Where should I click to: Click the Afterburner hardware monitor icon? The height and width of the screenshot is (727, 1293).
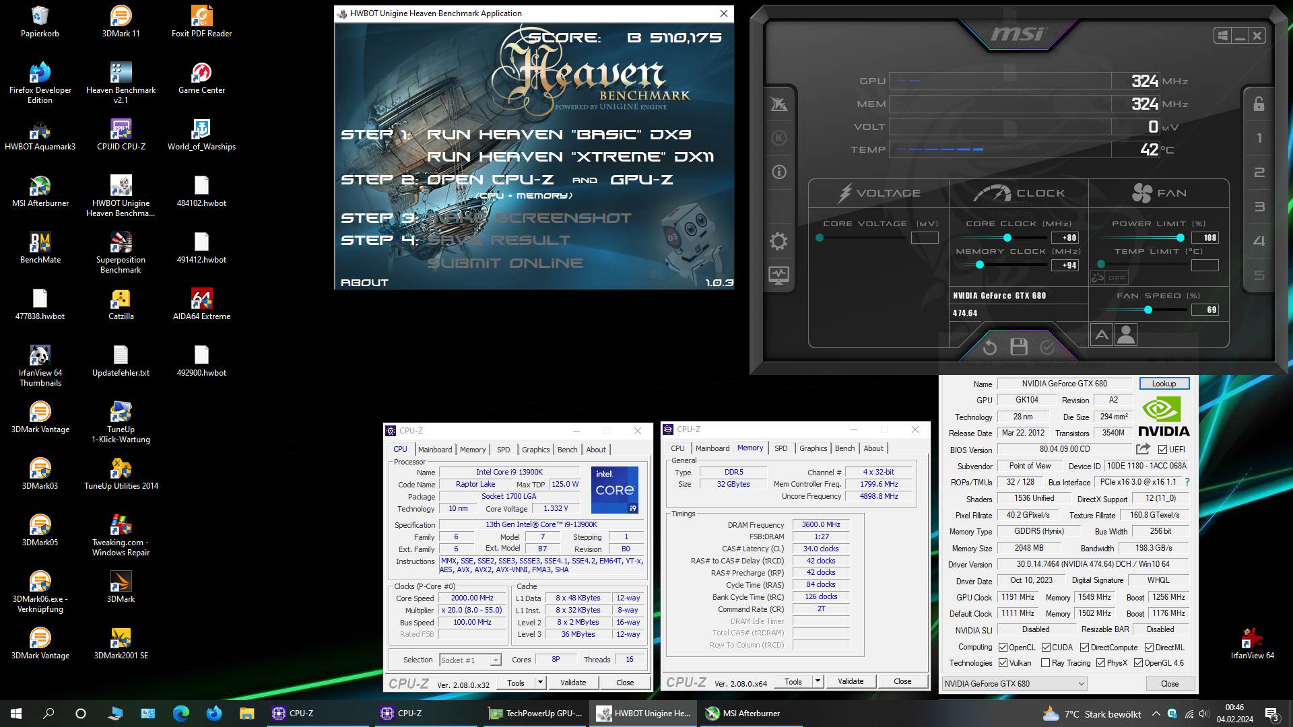(x=778, y=275)
